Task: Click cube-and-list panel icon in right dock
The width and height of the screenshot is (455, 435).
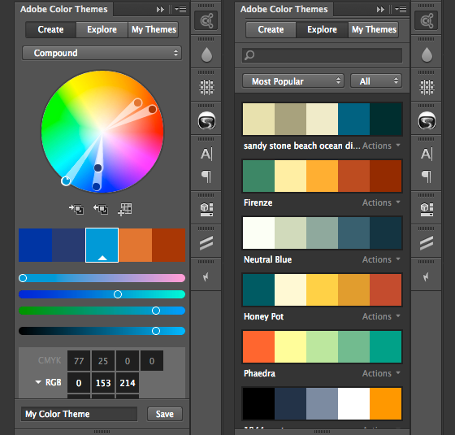Action: pyautogui.click(x=427, y=209)
